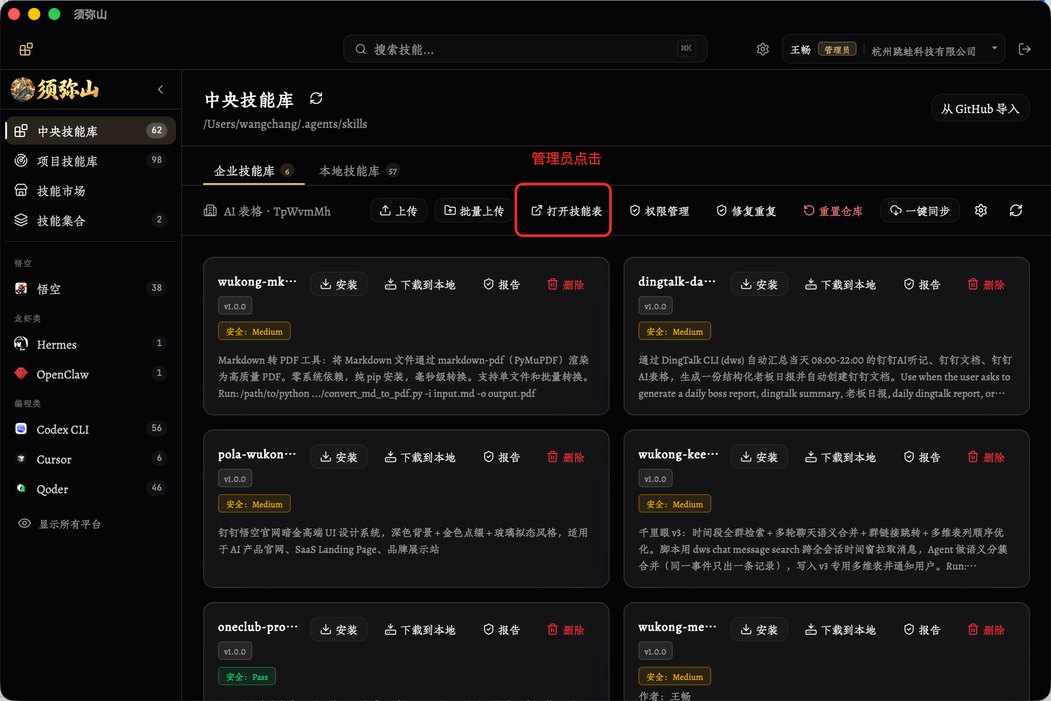Click the logout icon in top bar
Viewport: 1051px width, 701px height.
[x=1024, y=49]
